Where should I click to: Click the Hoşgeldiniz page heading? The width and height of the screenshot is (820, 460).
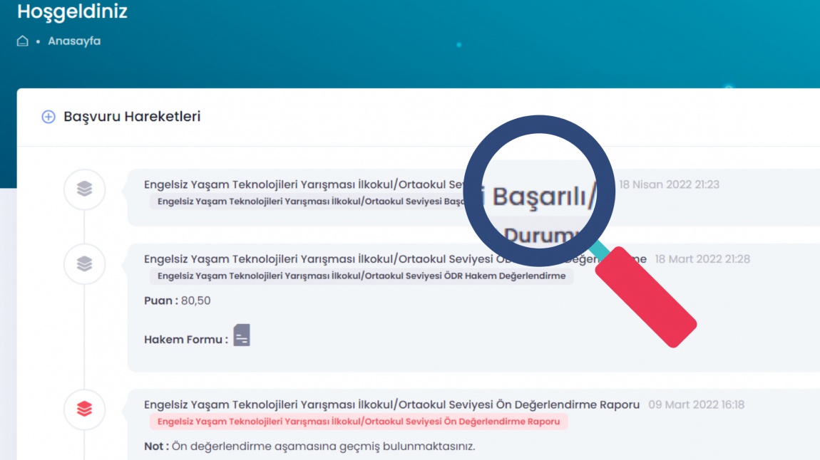click(x=72, y=11)
